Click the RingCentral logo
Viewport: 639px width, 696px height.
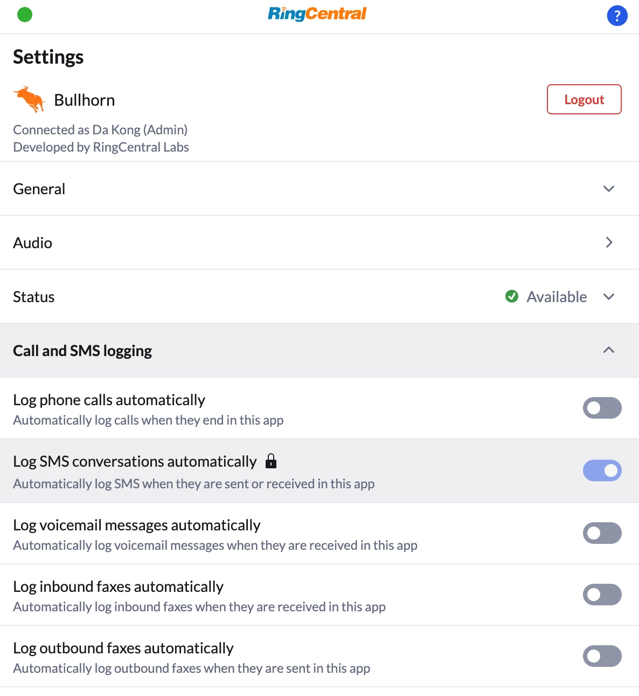point(317,13)
